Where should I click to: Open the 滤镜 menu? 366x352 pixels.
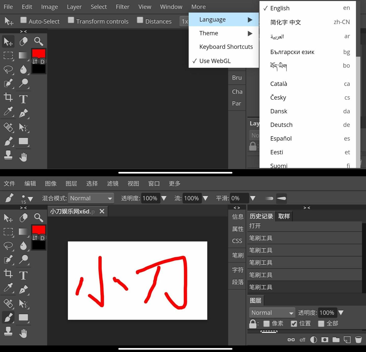pyautogui.click(x=112, y=183)
